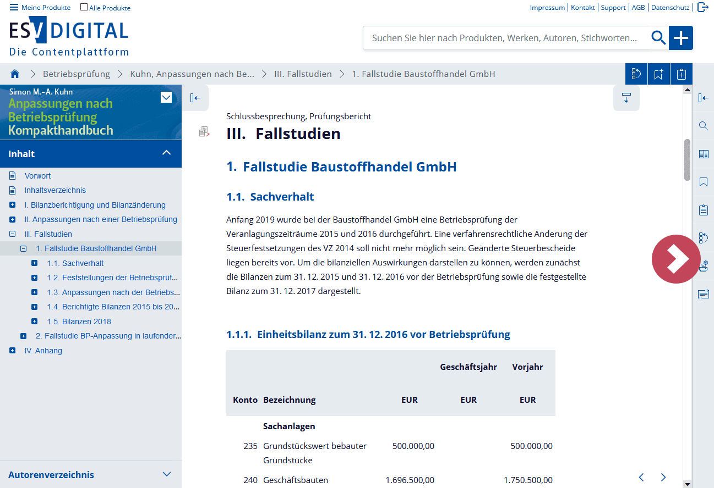Click the clipboard notes icon in right sidebar
This screenshot has width=714, height=488.
tap(703, 210)
